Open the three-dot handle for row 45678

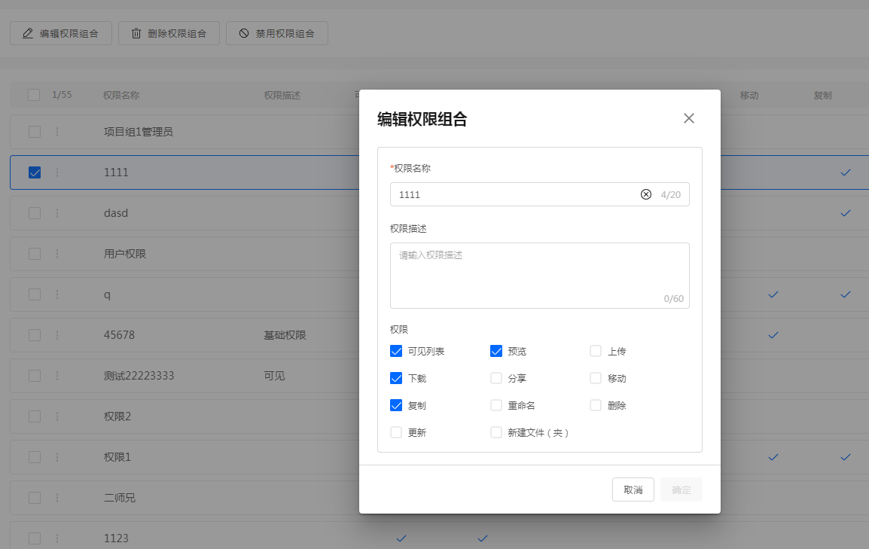(x=57, y=335)
